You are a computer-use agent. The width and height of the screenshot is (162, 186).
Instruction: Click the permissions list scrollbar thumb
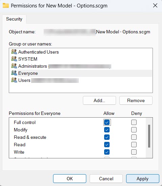pyautogui.click(x=149, y=136)
